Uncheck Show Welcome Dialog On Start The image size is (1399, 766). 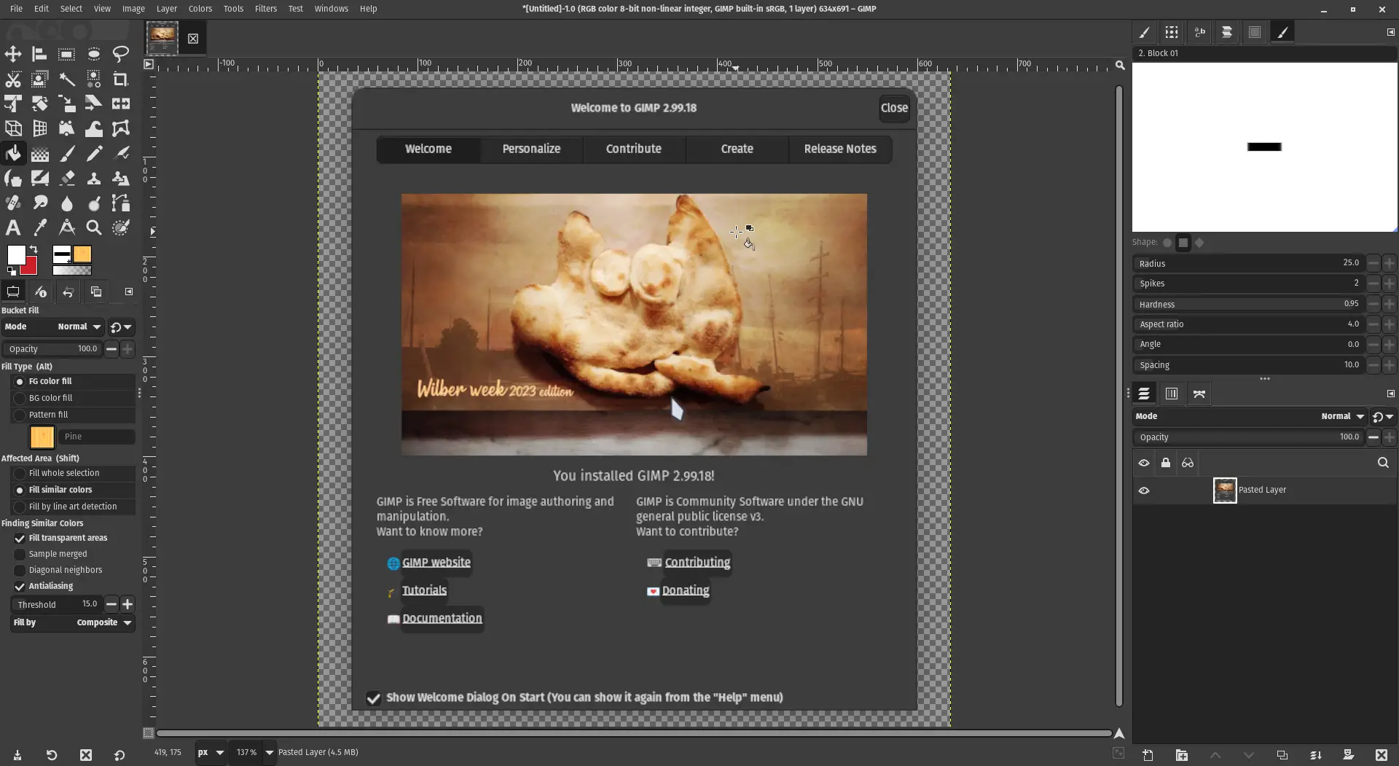(374, 697)
